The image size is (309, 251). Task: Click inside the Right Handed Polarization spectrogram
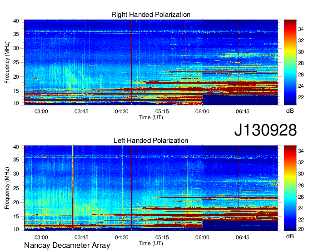(x=151, y=62)
